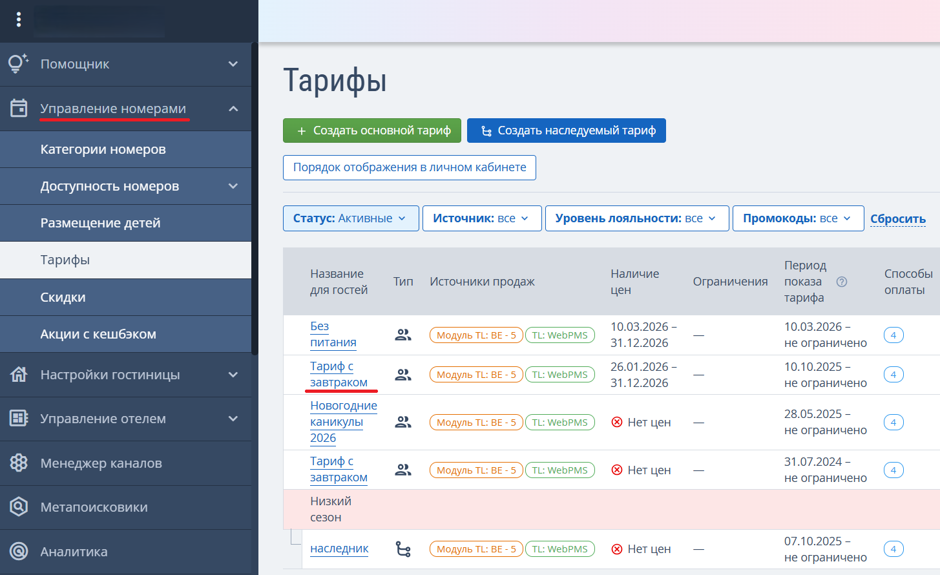The height and width of the screenshot is (575, 940).
Task: Go to Категории номеров menu item
Action: tap(103, 149)
